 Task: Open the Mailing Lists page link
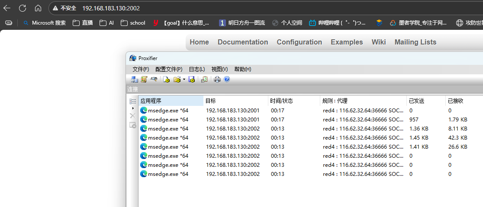[x=415, y=42]
